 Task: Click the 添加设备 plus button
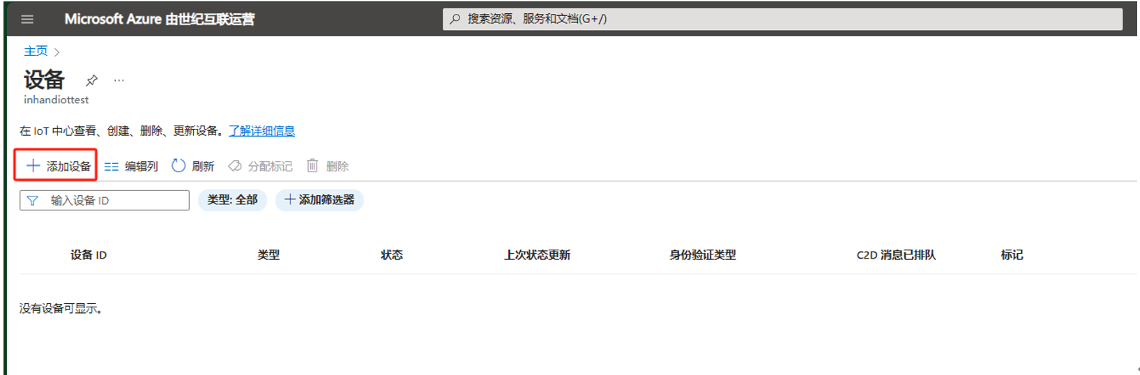pyautogui.click(x=58, y=166)
